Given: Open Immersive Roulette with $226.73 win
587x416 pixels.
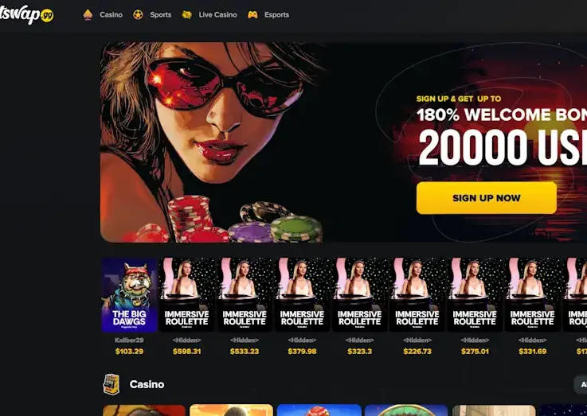Looking at the screenshot, I should [417, 295].
